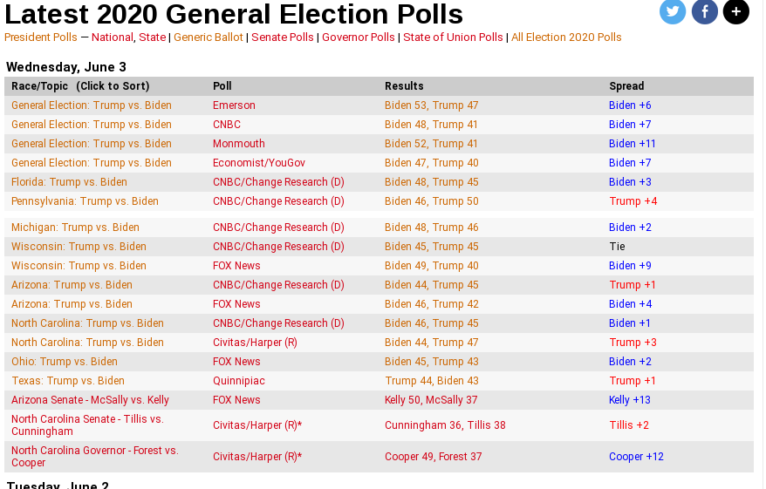766x489 pixels.
Task: Open the Emerson poll link
Action: (x=234, y=105)
